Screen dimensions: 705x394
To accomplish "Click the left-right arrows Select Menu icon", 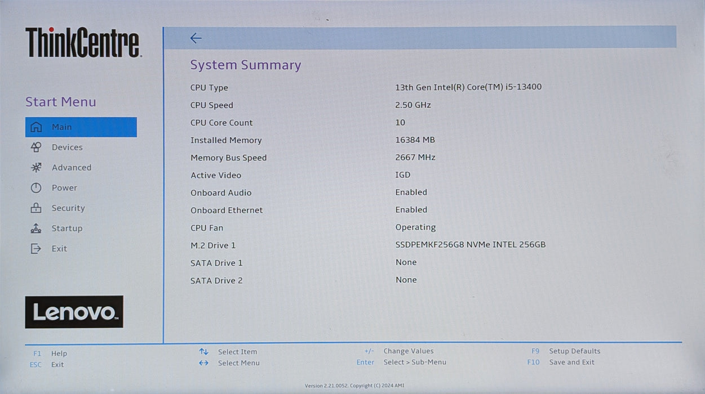I will [203, 363].
